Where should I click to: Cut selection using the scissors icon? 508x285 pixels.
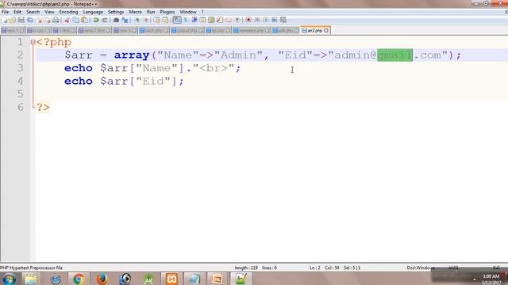[x=67, y=20]
